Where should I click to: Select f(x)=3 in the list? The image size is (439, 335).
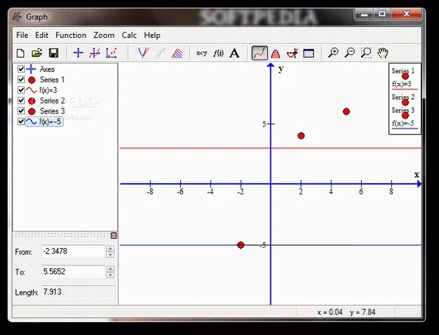pos(48,90)
